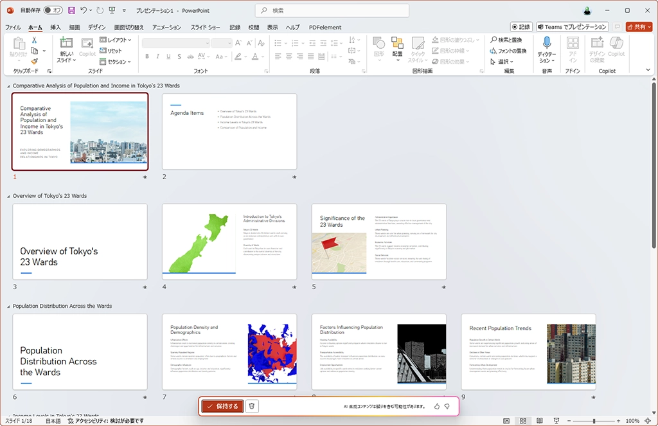Screen dimensions: 658x426
Task: Adjust the zoom slider handle
Action: 594,421
